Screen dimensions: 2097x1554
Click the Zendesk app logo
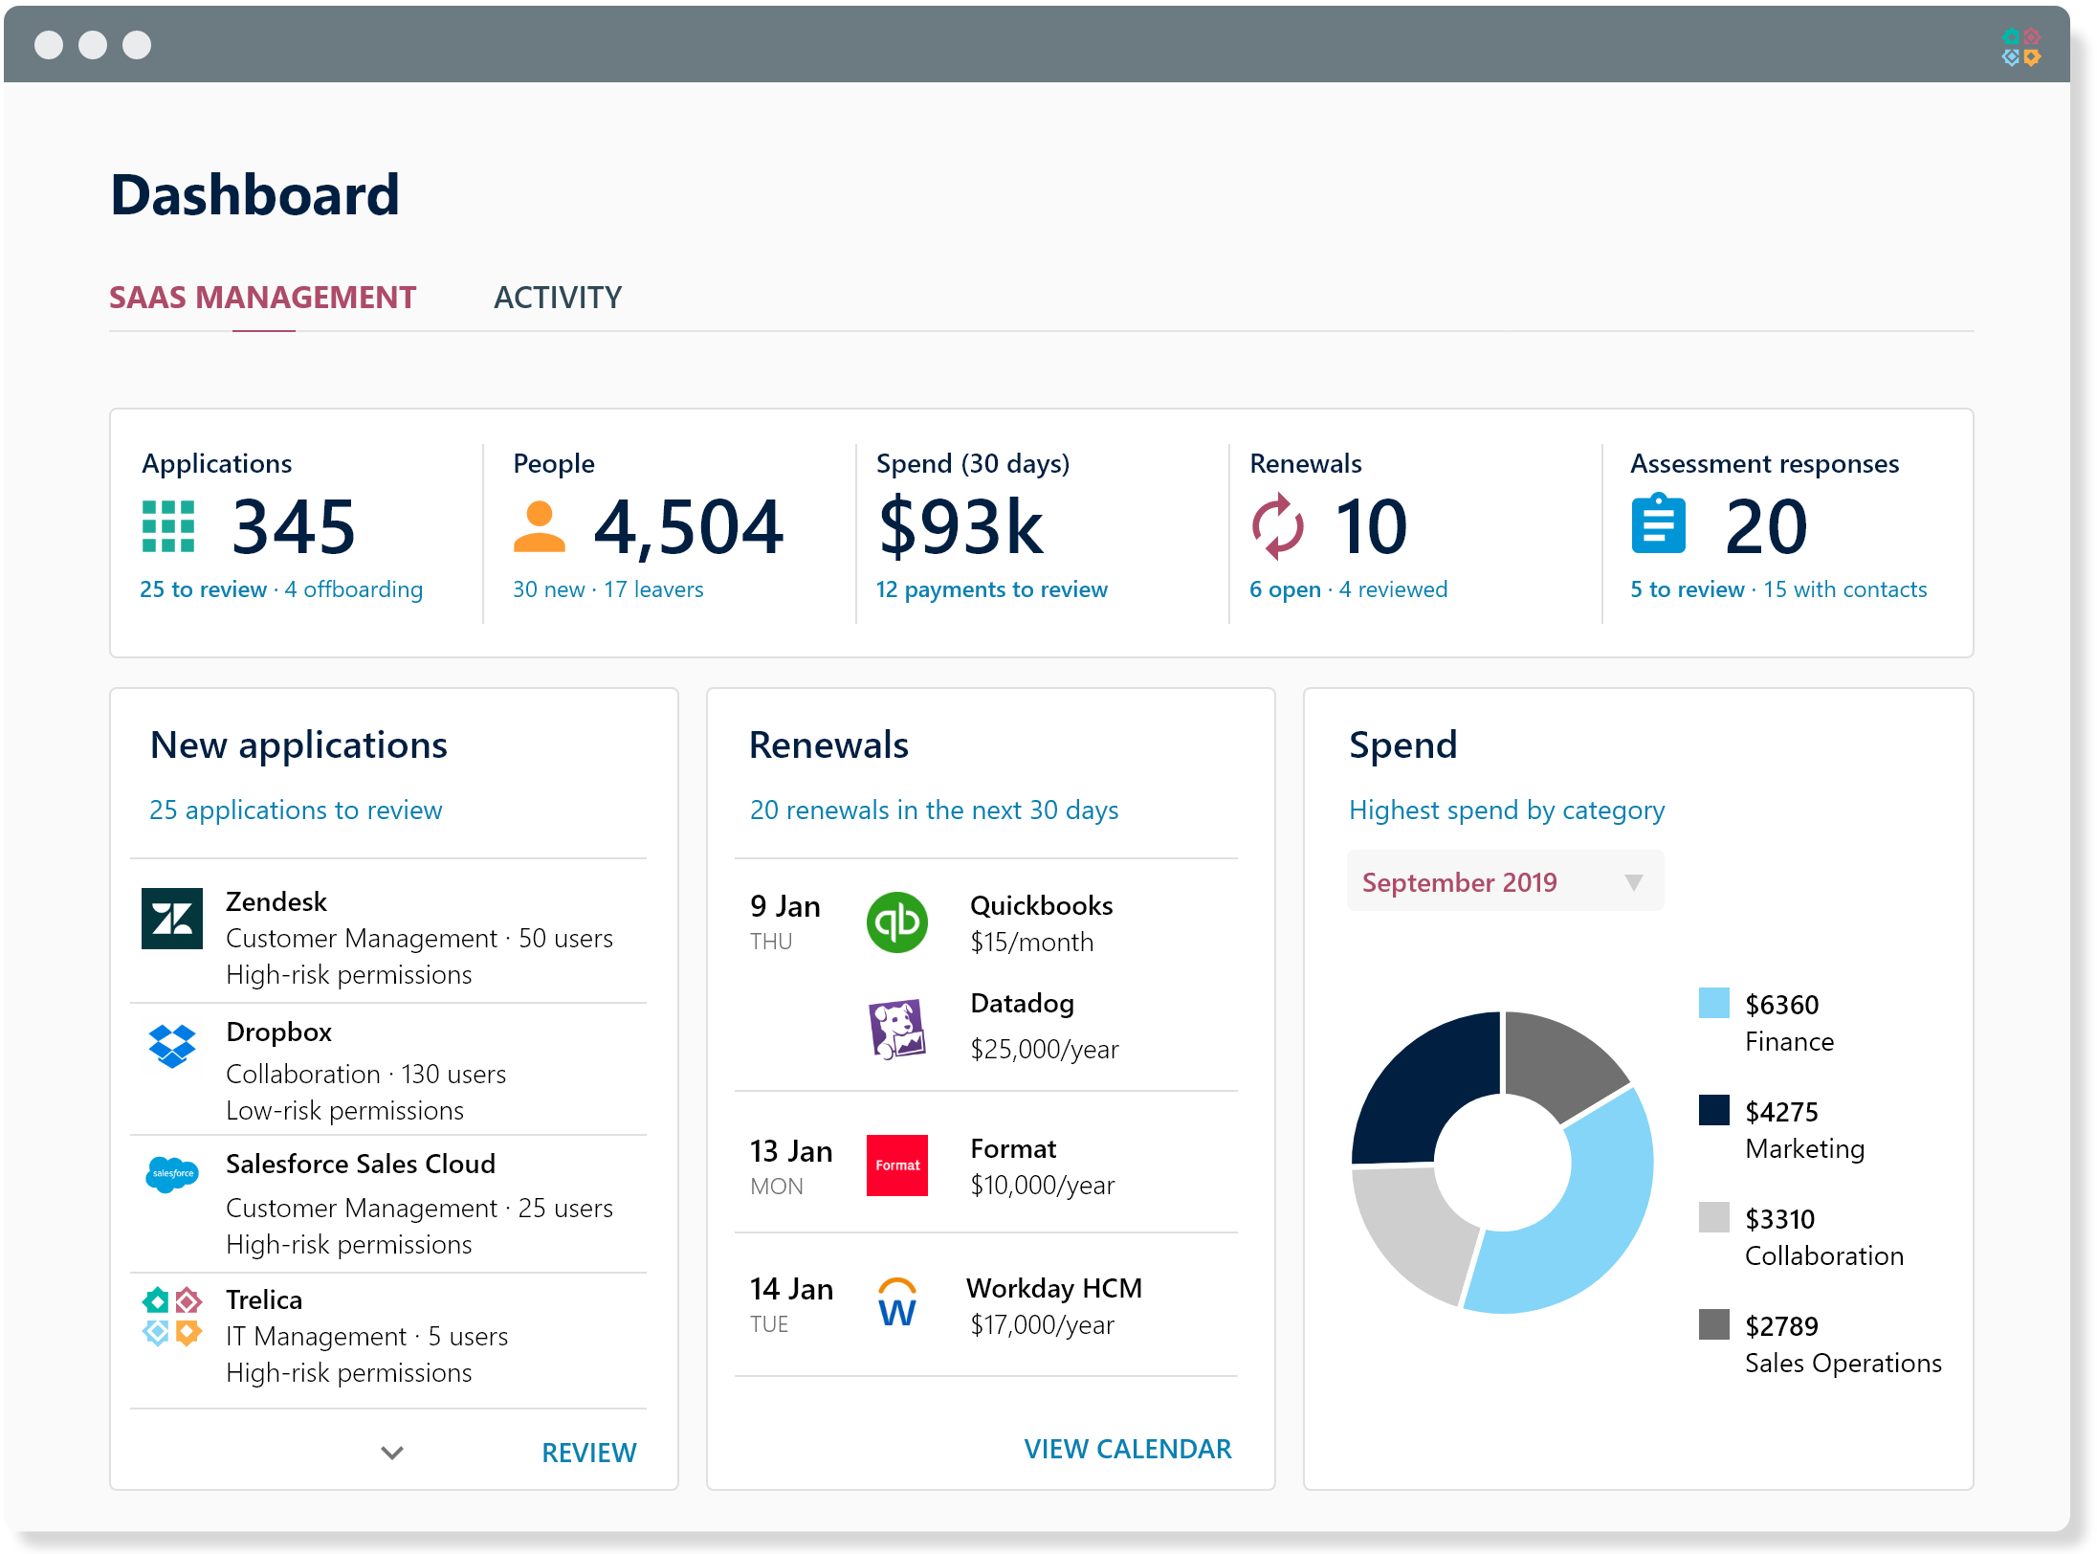point(172,919)
